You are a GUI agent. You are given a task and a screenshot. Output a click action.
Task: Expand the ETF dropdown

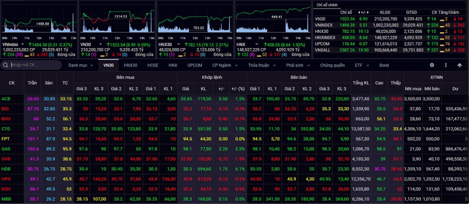361,65
